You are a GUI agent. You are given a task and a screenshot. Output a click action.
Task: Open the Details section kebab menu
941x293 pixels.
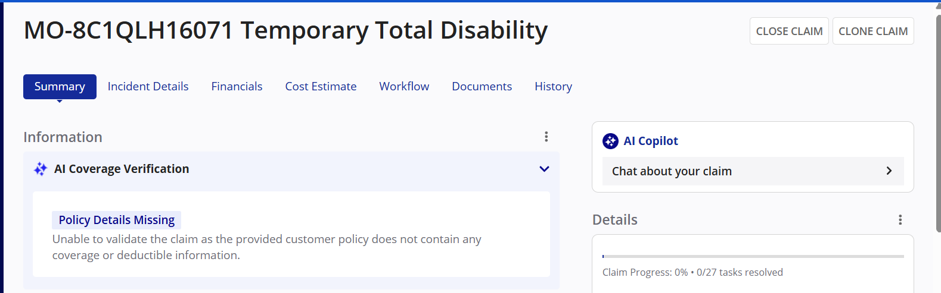(900, 220)
